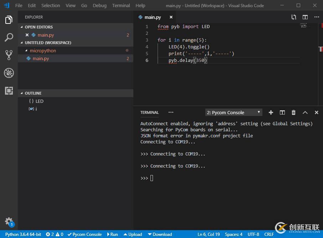
Task: Open the Extensions view
Action: (9, 91)
